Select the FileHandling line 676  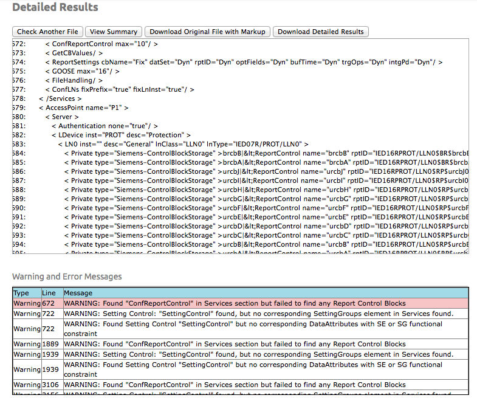[74, 80]
